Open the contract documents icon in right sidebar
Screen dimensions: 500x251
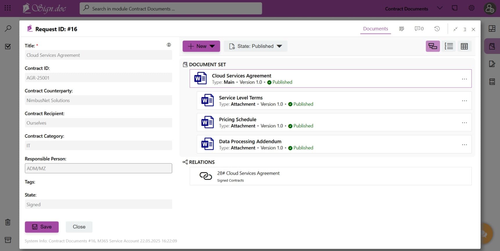492,46
